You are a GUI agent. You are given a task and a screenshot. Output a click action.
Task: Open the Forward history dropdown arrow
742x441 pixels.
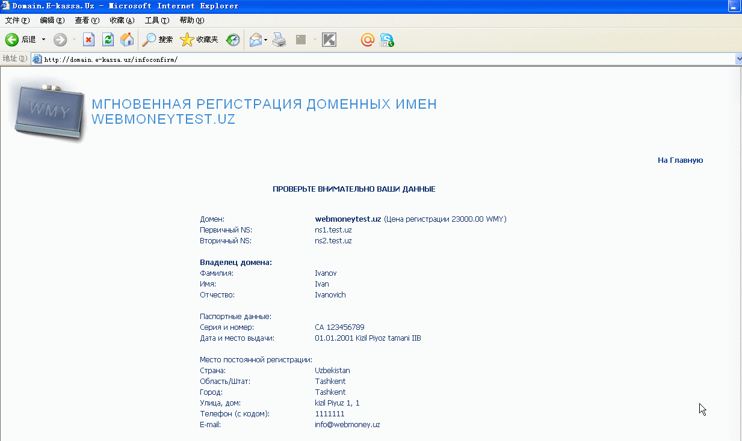74,40
